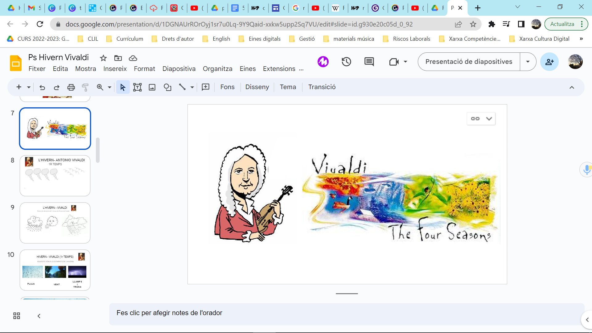Viewport: 592px width, 333px height.
Task: Select the shape tool icon
Action: pyautogui.click(x=167, y=87)
